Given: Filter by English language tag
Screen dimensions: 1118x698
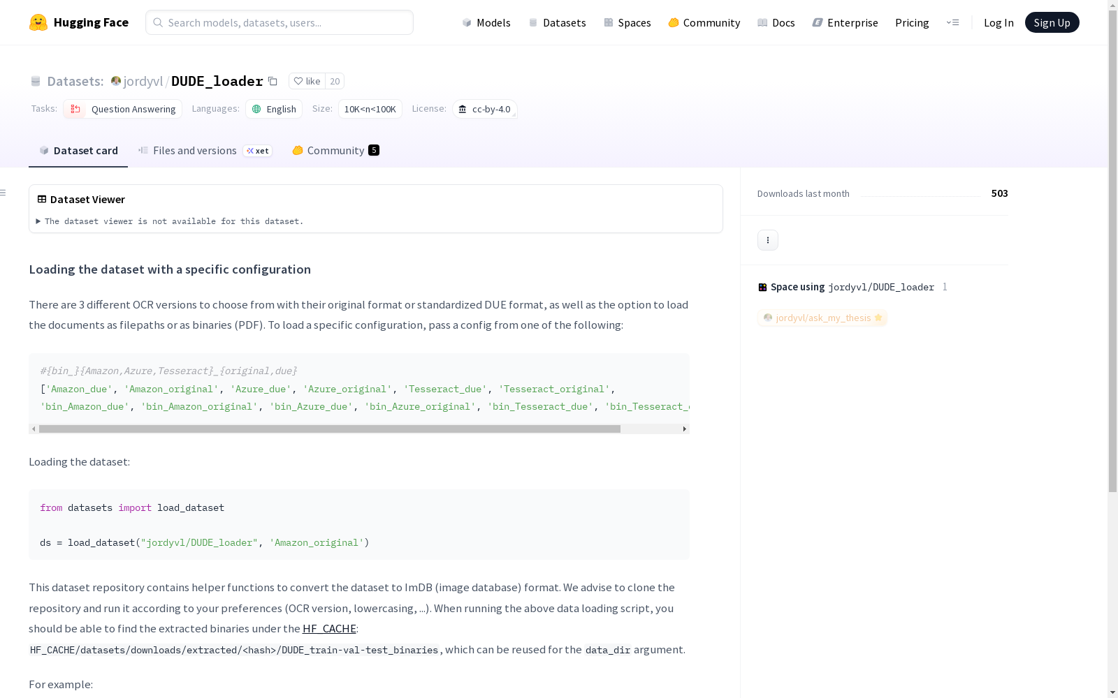Looking at the screenshot, I should pos(274,109).
